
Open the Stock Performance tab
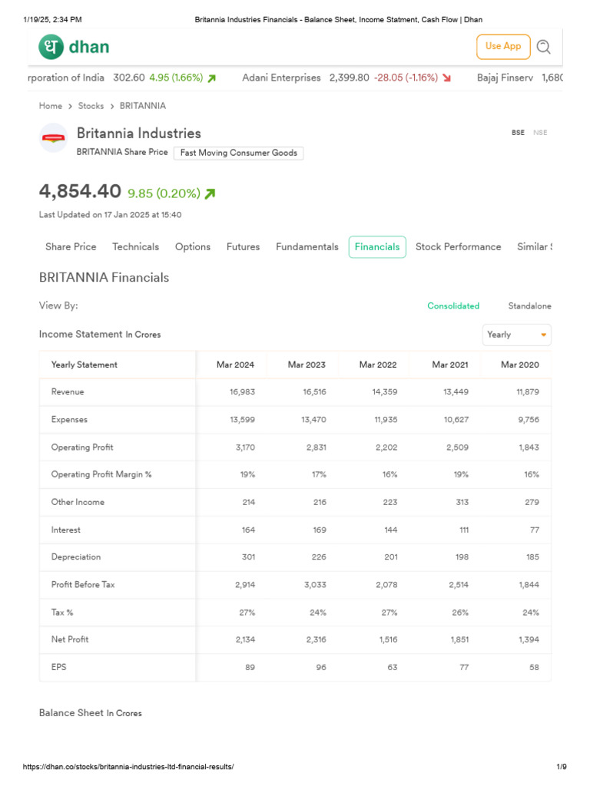tap(458, 246)
